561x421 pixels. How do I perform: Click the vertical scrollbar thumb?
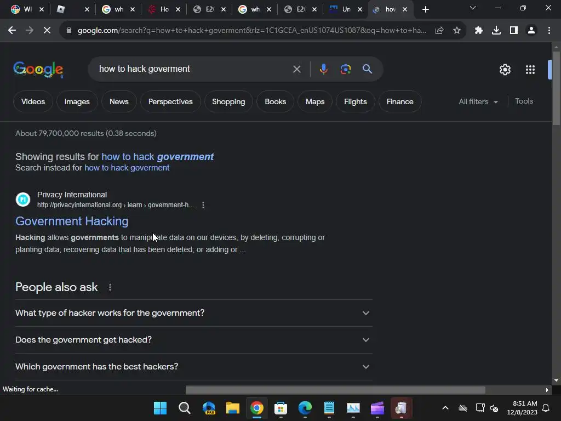coord(556,88)
